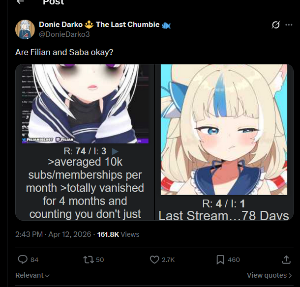The width and height of the screenshot is (300, 287).
Task: Open the three-dot more options menu
Action: pyautogui.click(x=289, y=25)
